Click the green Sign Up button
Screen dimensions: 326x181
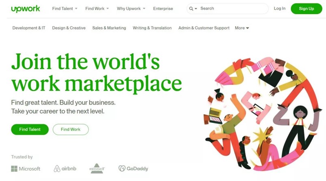coord(307,9)
